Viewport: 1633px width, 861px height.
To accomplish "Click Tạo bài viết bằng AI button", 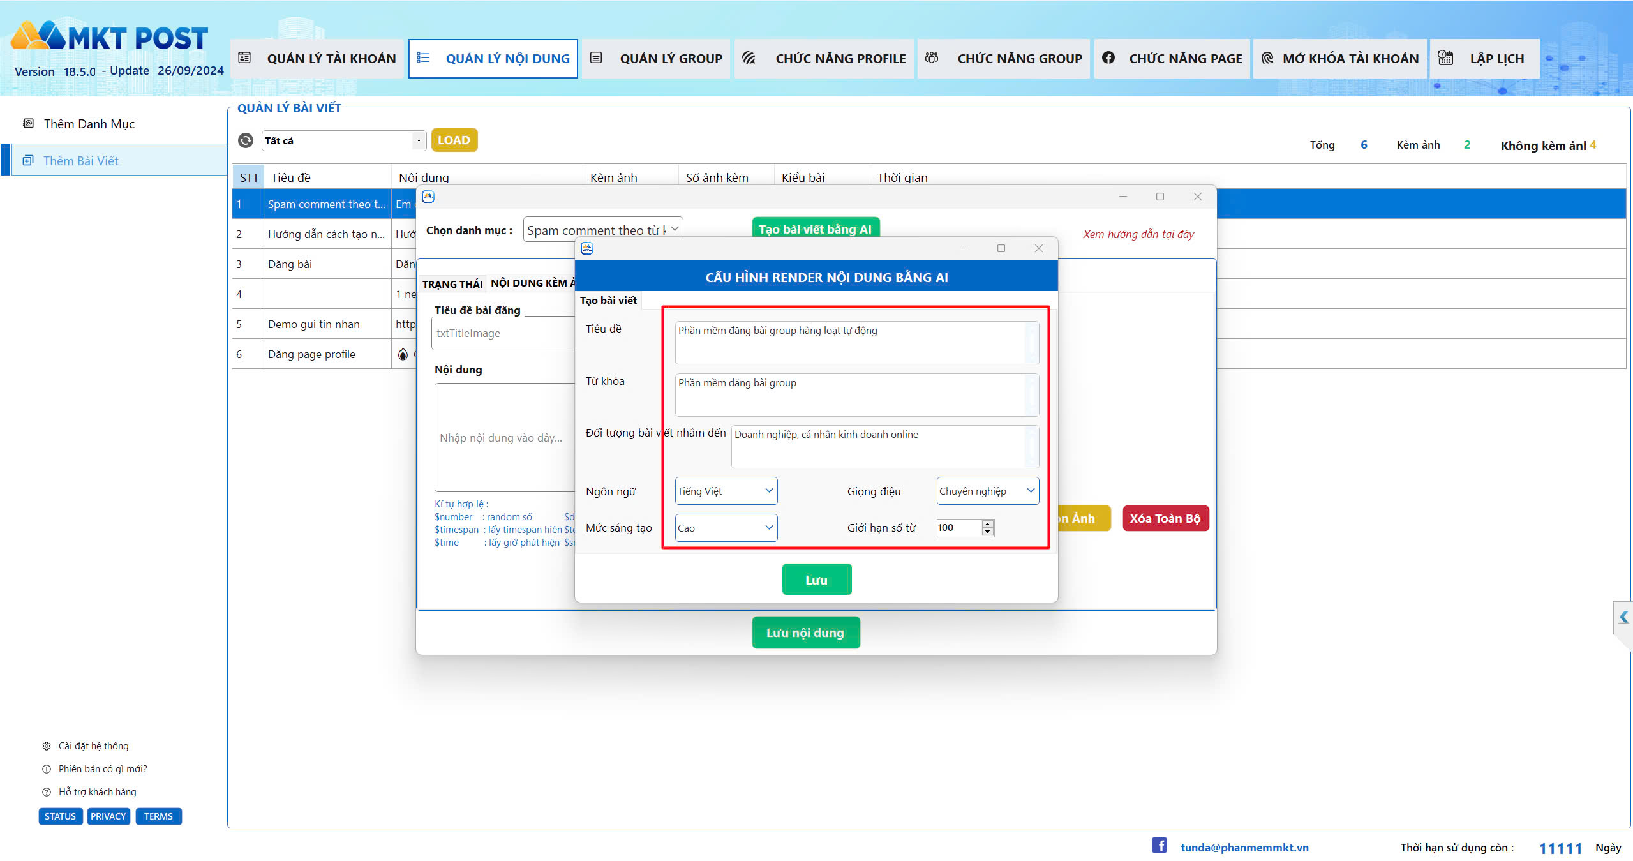I will 815,228.
